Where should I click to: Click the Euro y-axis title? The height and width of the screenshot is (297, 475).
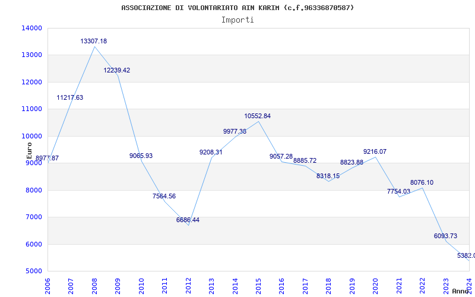click(x=29, y=151)
